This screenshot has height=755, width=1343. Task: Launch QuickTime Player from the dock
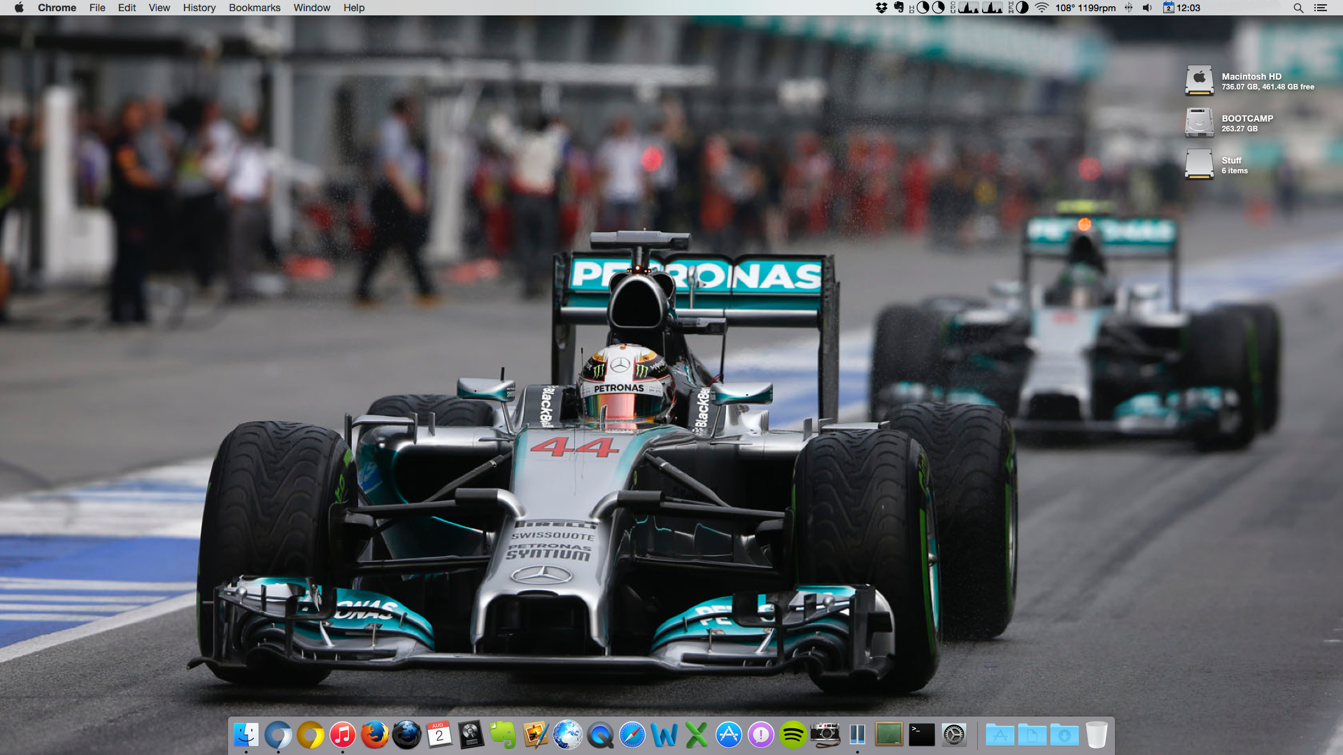600,735
